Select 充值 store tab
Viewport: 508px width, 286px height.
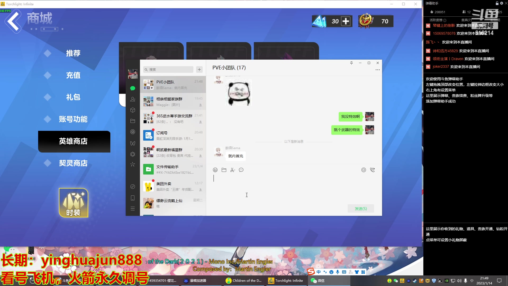point(73,75)
